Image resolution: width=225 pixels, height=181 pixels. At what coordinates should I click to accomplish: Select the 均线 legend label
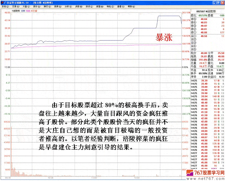coord(28,11)
